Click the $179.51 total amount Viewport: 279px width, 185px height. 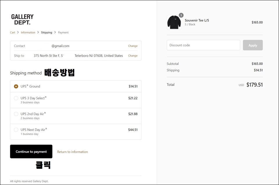tap(255, 85)
